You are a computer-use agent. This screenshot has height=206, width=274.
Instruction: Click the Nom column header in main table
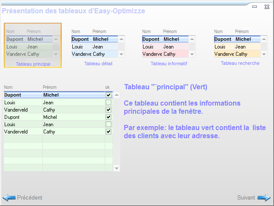(8, 88)
